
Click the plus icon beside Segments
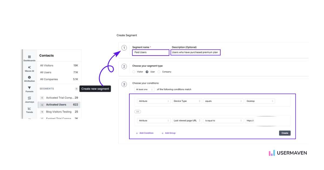pos(76,89)
